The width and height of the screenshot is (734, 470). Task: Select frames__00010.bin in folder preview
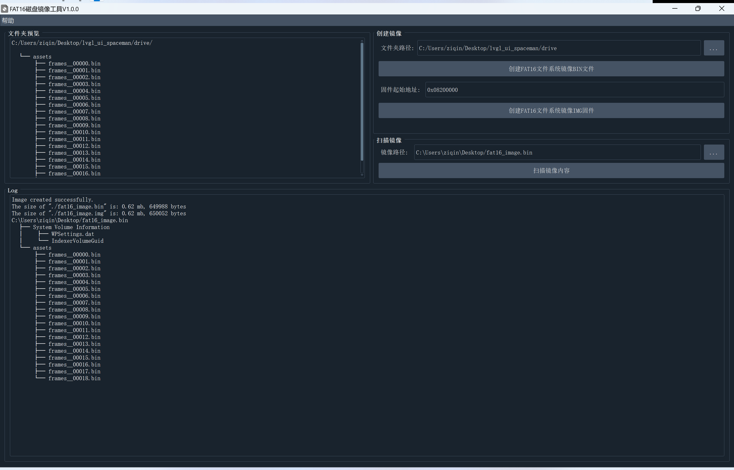(74, 132)
